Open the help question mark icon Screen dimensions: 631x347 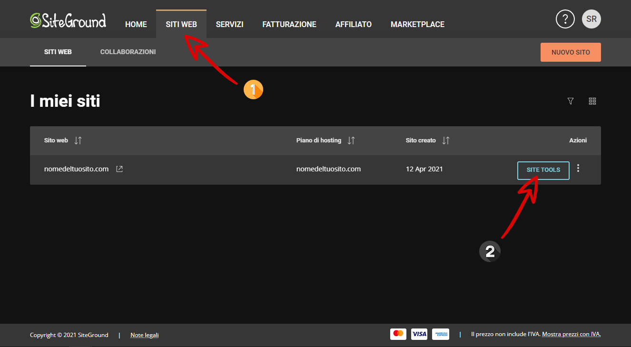point(565,19)
